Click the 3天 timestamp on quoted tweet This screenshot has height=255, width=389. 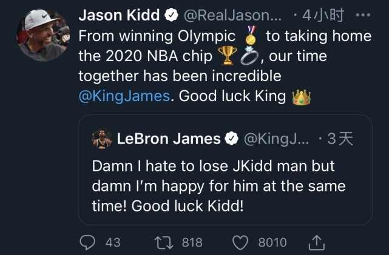[x=340, y=139]
